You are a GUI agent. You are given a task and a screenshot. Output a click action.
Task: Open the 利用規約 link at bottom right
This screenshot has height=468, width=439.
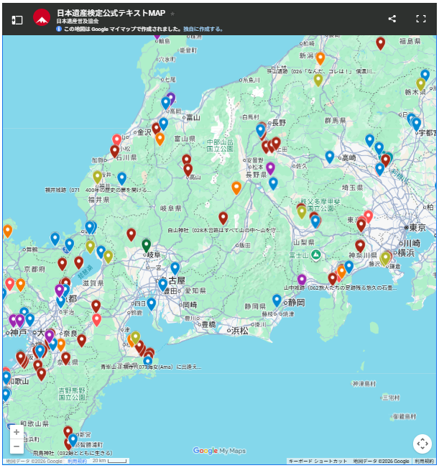tap(424, 461)
